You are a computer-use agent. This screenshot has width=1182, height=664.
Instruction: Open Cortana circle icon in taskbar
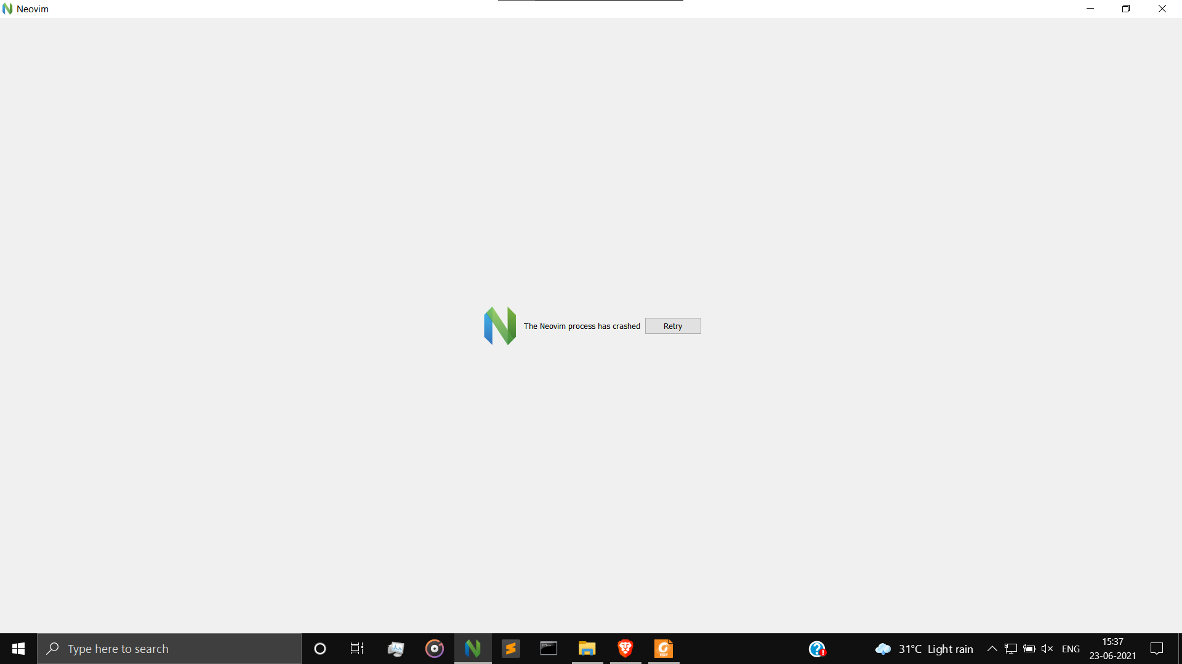pos(320,649)
